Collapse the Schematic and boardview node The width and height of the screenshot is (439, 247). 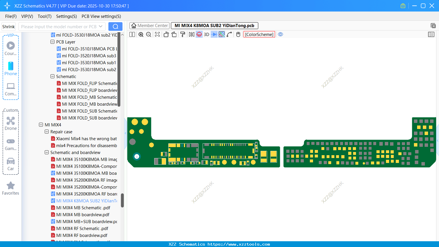point(47,153)
